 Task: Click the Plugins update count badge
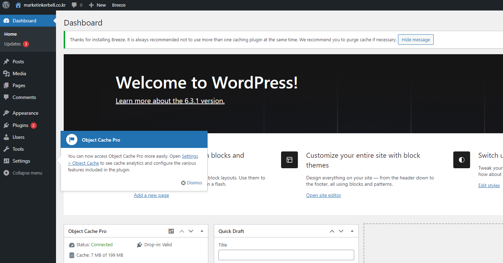pos(33,126)
